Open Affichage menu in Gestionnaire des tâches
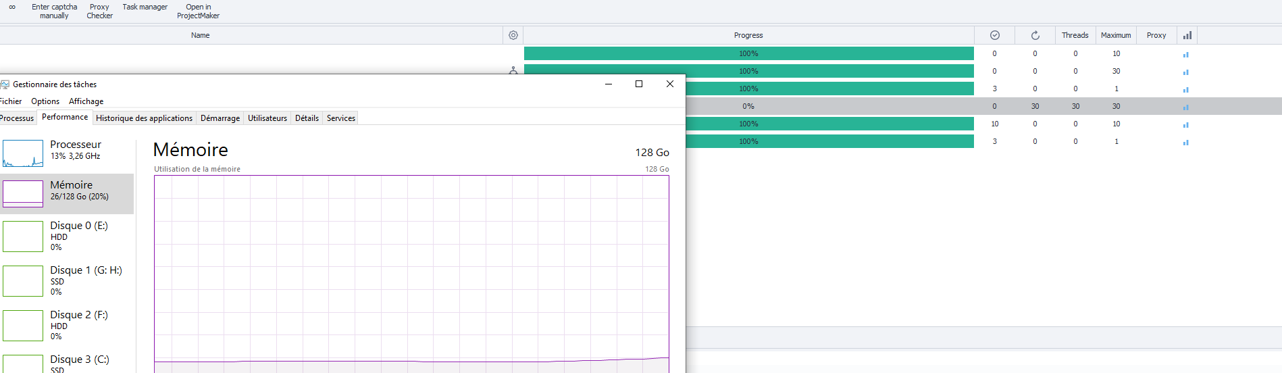This screenshot has height=373, width=1282. tap(86, 101)
